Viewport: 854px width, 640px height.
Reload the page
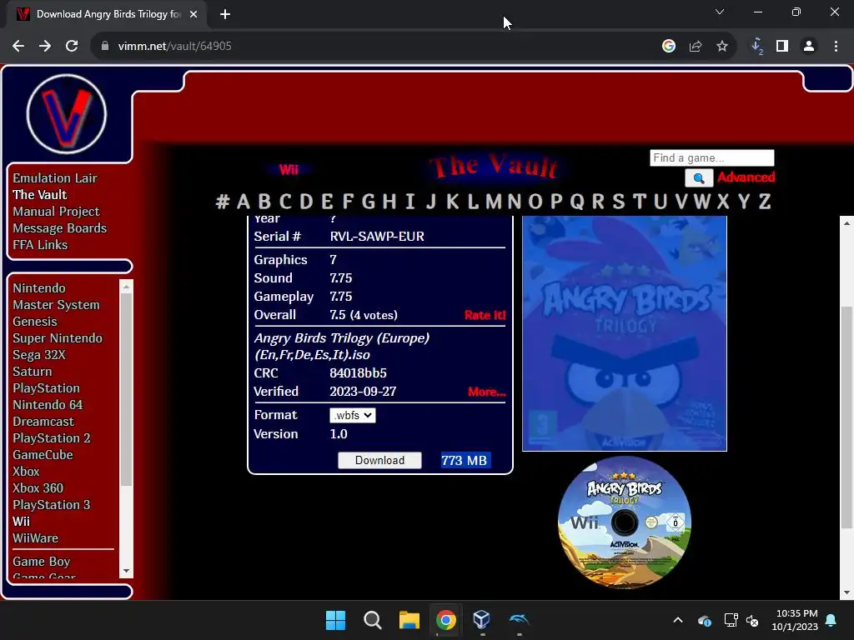[72, 47]
